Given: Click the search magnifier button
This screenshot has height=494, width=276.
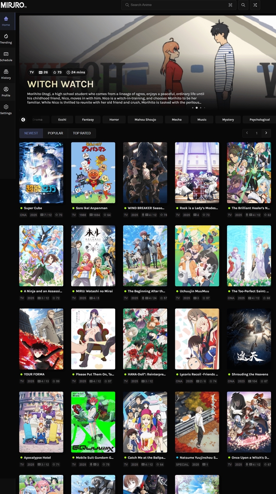Looking at the screenshot, I should [243, 5].
